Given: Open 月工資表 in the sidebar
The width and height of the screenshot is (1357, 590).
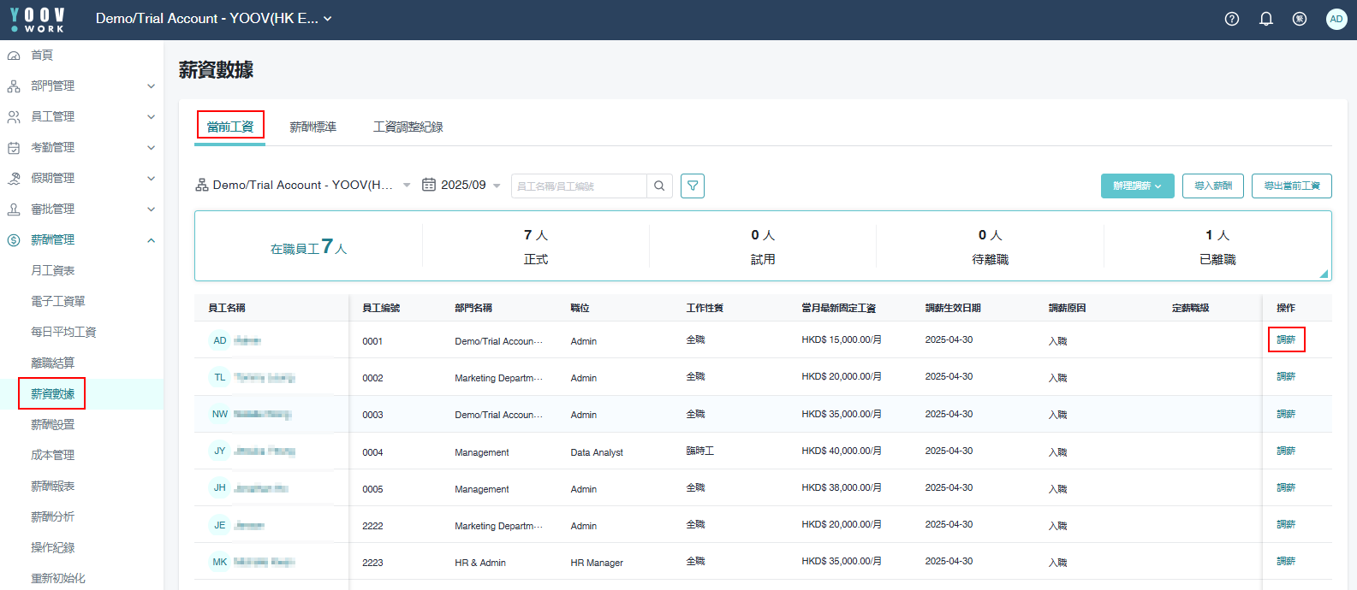Looking at the screenshot, I should 53,270.
